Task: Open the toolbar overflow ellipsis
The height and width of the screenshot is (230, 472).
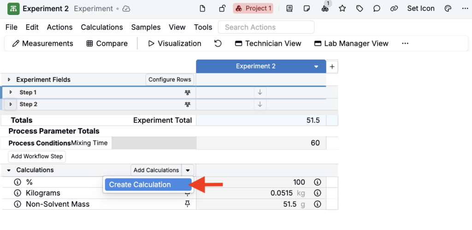Action: point(405,44)
